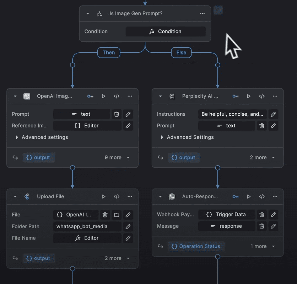Expand Advanced settings in OpenAI node
This screenshot has width=297, height=284.
point(42,137)
